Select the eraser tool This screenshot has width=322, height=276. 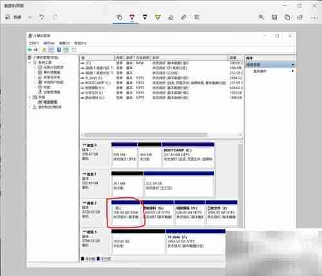click(x=171, y=17)
